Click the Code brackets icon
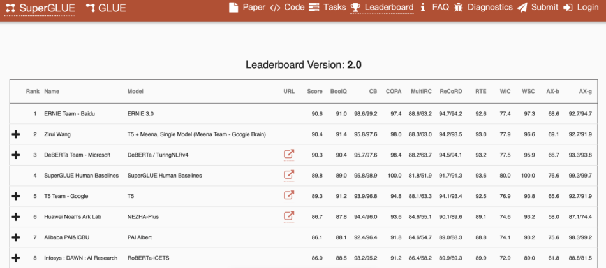The width and height of the screenshot is (606, 268). point(275,8)
